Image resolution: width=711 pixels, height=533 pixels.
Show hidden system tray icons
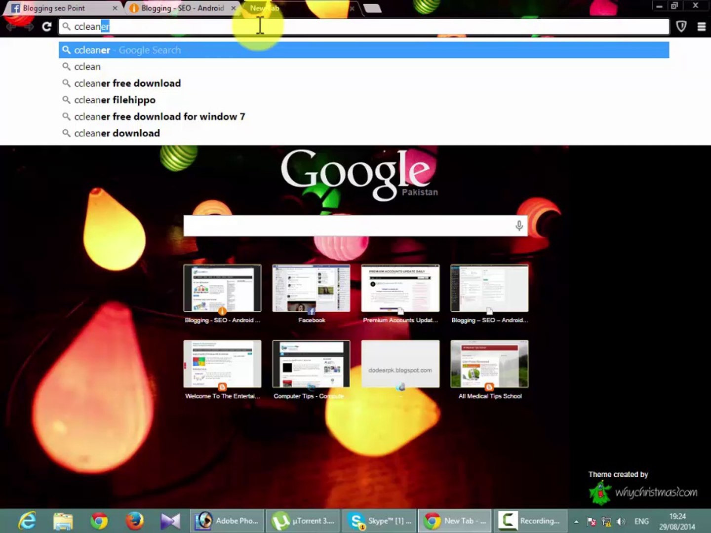[576, 522]
